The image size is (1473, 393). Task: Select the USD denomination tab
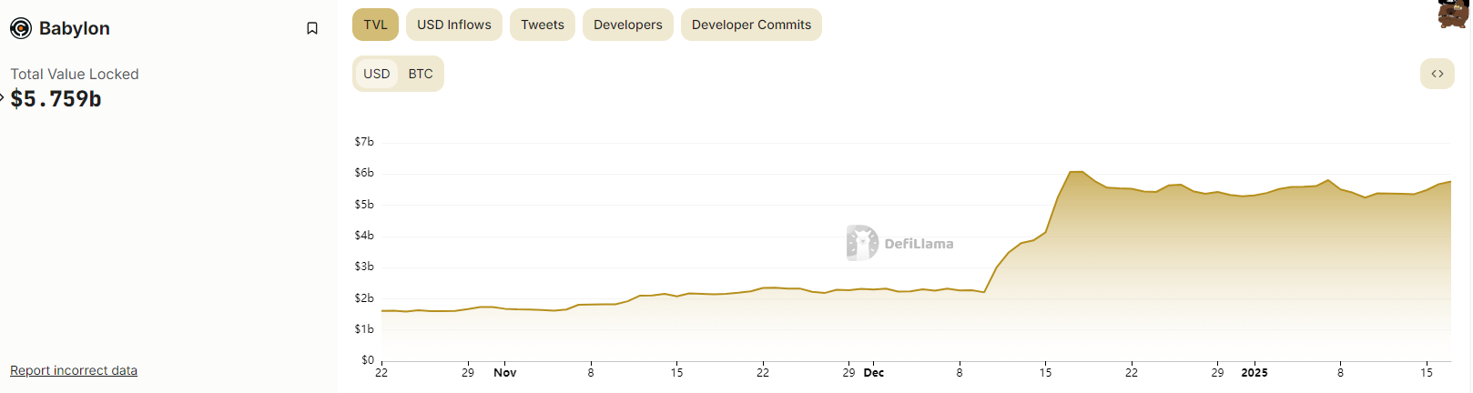(376, 74)
